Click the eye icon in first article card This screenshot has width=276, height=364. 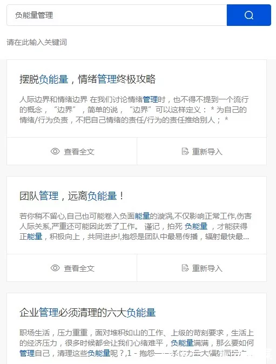[x=55, y=151]
